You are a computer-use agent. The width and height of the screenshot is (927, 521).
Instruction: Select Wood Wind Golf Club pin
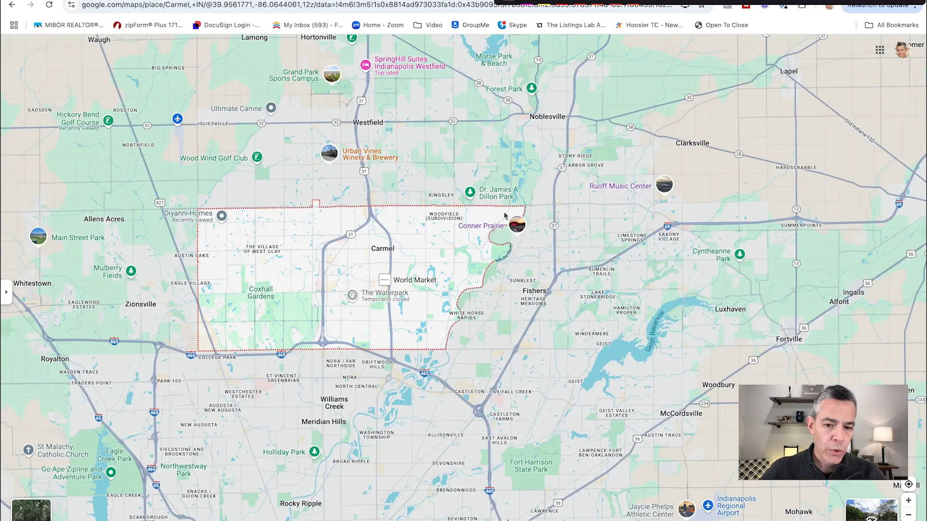257,157
